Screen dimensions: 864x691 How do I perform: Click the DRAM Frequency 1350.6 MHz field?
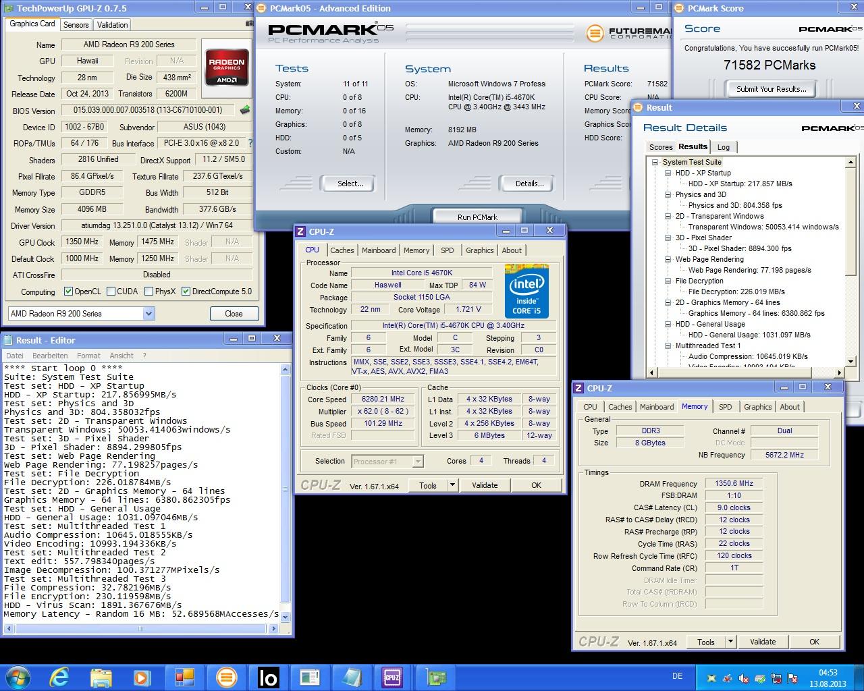click(734, 484)
